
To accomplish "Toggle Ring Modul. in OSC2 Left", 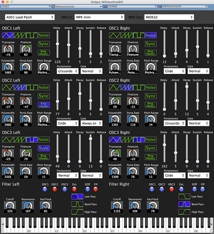I will click(44, 105).
